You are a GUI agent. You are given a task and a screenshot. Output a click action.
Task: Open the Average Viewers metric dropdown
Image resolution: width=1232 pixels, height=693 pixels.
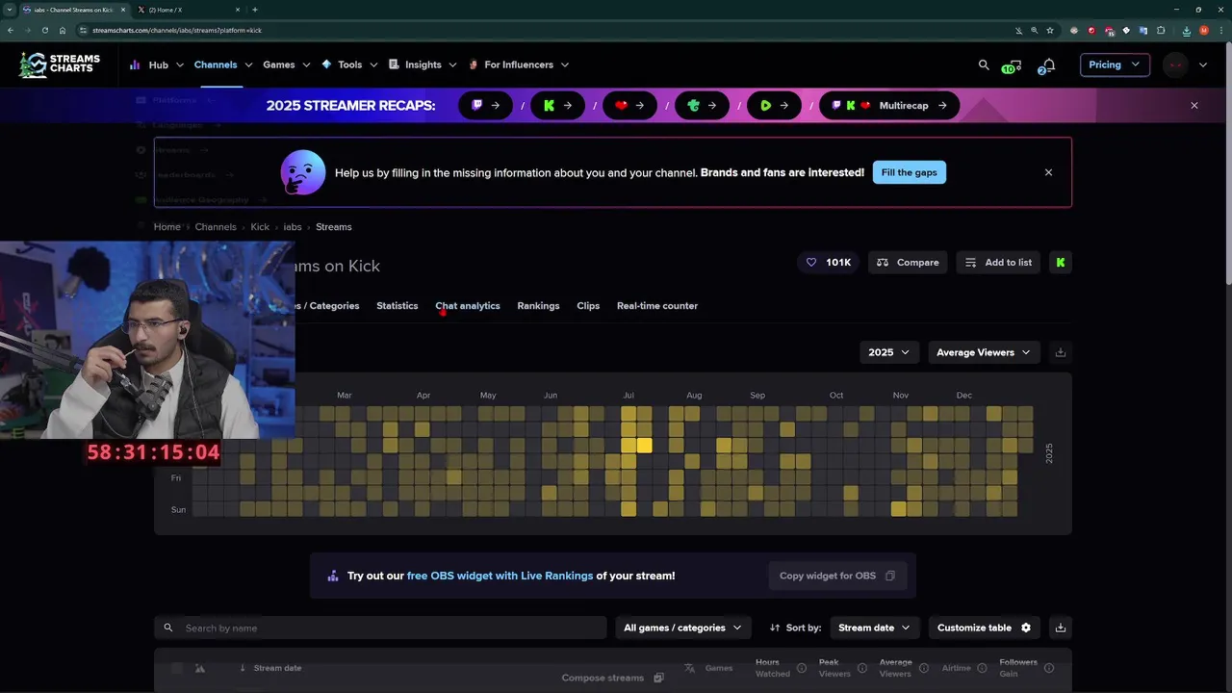(985, 352)
